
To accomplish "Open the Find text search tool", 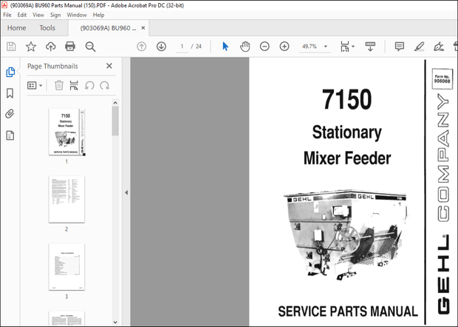I will [x=90, y=47].
